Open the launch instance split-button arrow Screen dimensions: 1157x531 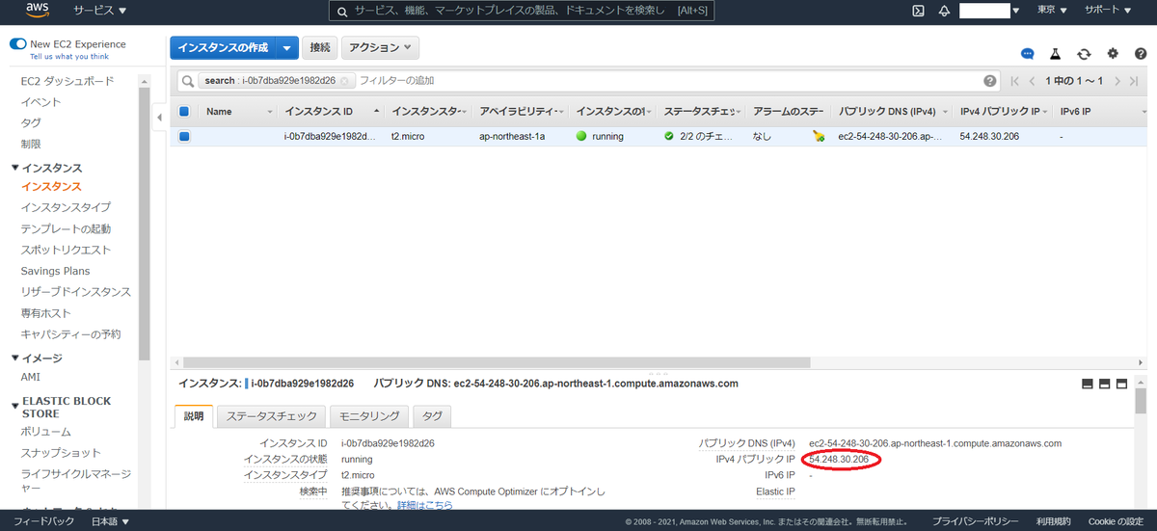(287, 48)
